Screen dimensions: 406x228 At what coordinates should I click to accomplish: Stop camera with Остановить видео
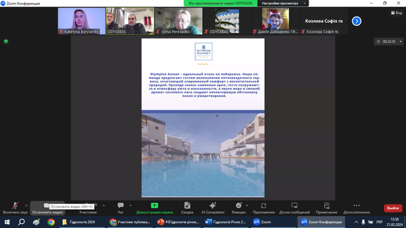click(x=47, y=208)
